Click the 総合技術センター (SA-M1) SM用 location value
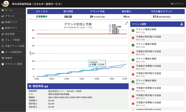The height and width of the screenshot is (112, 186). 65,91
